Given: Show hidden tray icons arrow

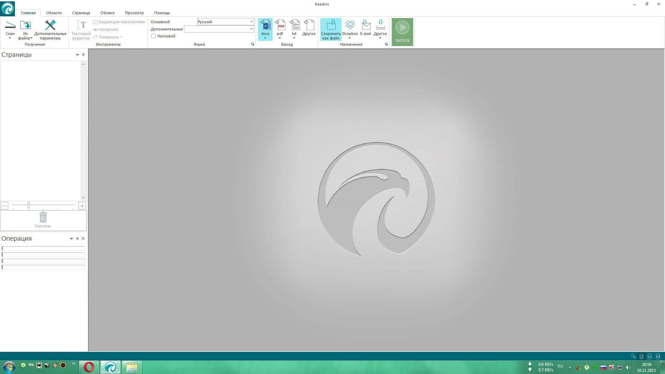Looking at the screenshot, I should tap(570, 367).
